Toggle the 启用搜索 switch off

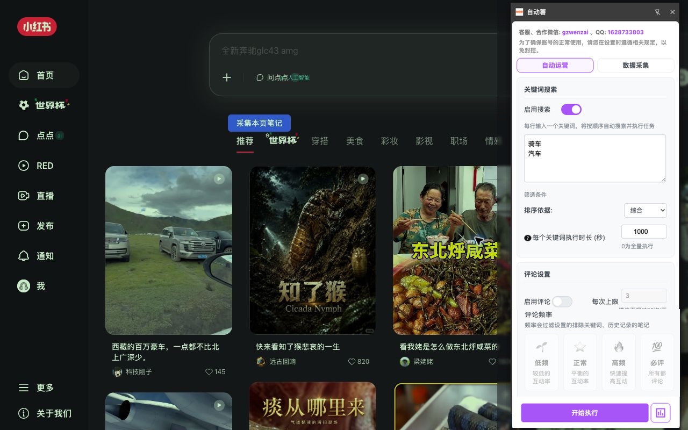coord(571,109)
